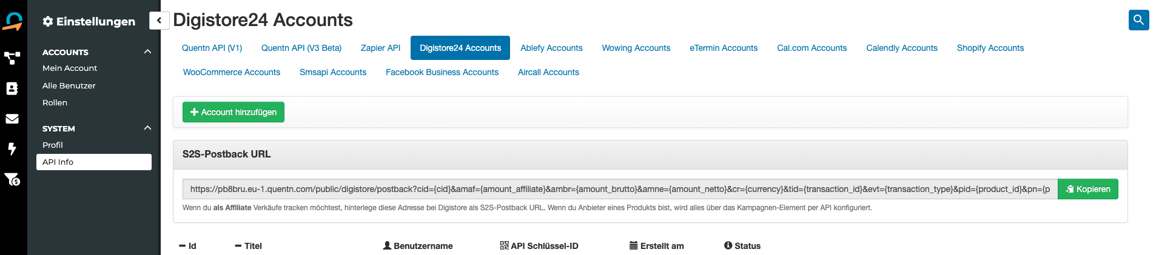
Task: Open Profil settings
Action: [53, 145]
